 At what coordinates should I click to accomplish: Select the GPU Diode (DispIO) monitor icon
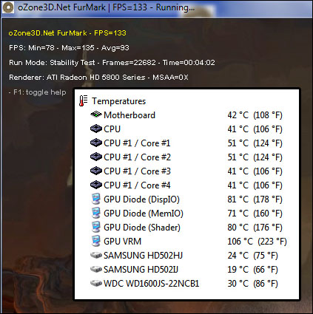coord(96,199)
